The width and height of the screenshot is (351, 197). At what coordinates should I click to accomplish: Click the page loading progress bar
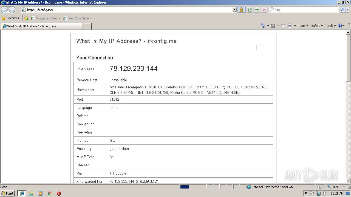pos(193,187)
